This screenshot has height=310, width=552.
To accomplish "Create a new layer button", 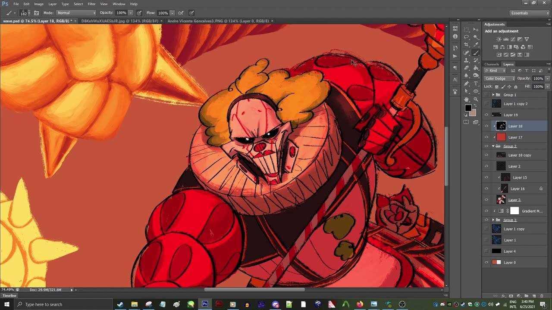I will click(x=534, y=296).
